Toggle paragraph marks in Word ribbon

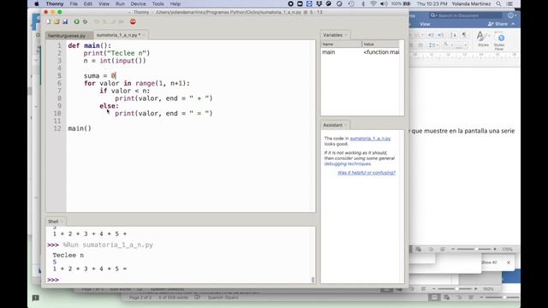(464, 35)
